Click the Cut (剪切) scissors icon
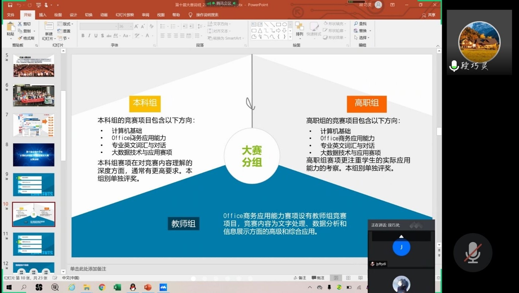519x293 pixels. coord(20,24)
